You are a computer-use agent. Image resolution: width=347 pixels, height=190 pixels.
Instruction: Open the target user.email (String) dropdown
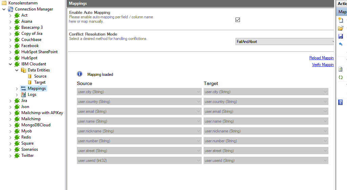pos(266,111)
